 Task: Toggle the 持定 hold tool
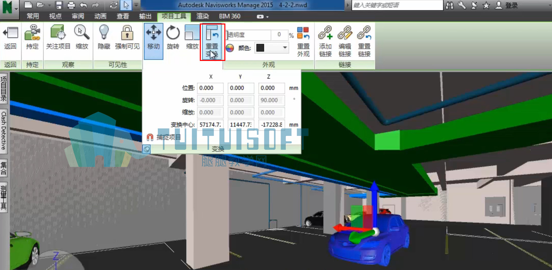pyautogui.click(x=32, y=37)
